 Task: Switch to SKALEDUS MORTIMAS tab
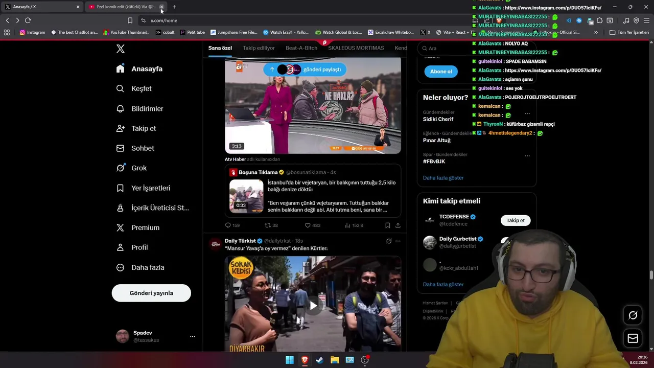[x=356, y=48]
